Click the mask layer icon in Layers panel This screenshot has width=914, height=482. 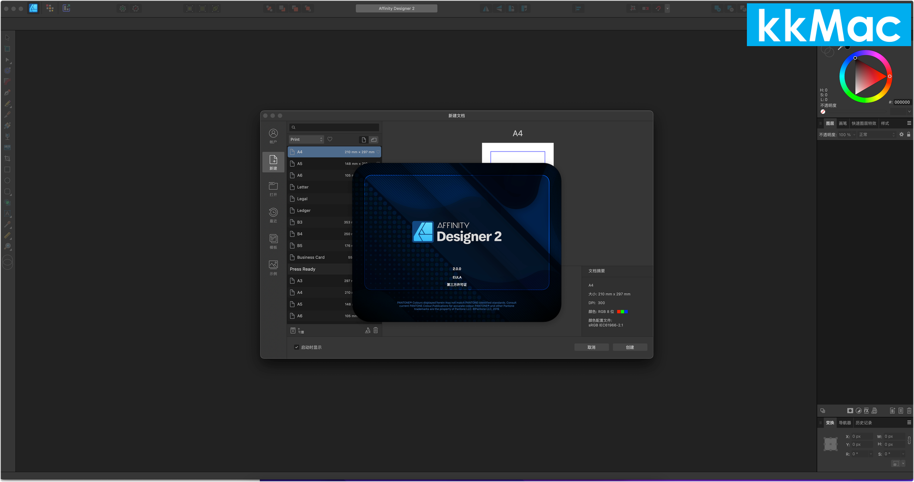point(850,411)
